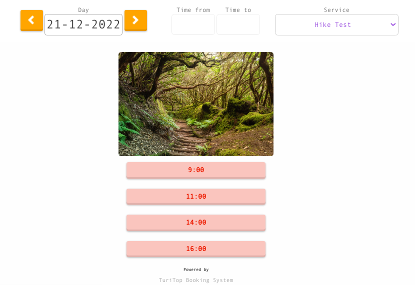
Task: Advance to next day with right arrow
Action: point(135,20)
